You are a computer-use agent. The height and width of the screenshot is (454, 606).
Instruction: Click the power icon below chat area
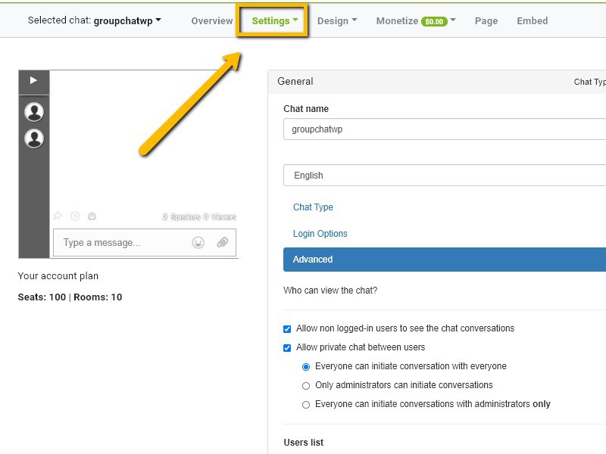click(92, 216)
